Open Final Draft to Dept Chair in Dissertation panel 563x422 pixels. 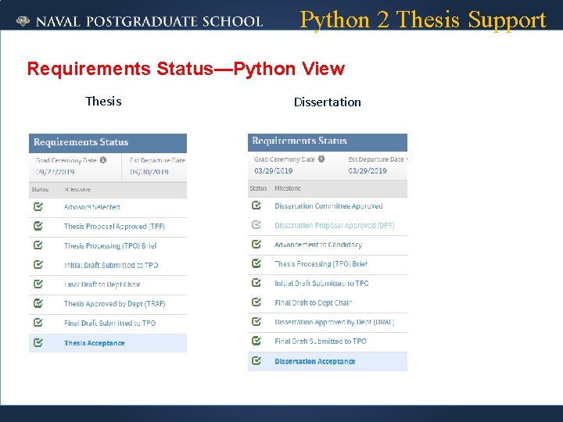(x=313, y=303)
